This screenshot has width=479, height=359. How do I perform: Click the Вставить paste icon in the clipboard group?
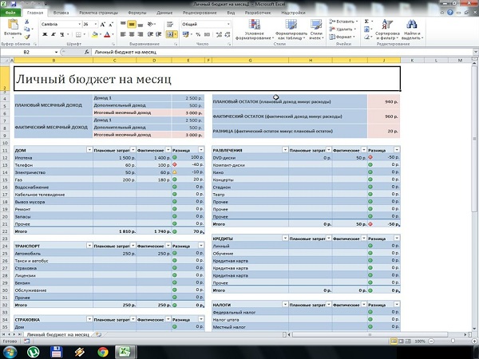tap(12, 27)
